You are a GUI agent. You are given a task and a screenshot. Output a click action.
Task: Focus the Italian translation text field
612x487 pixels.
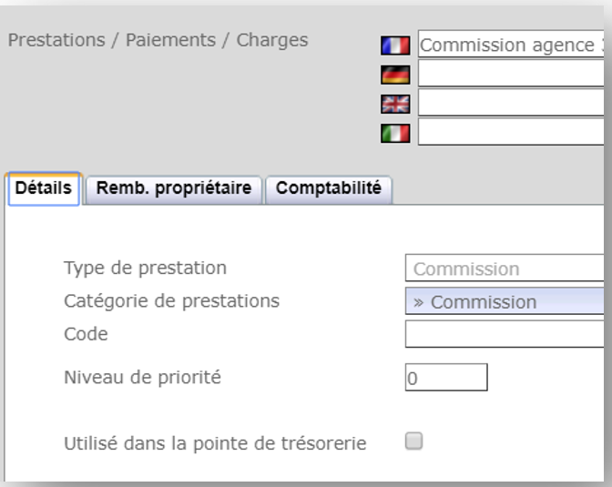512,132
